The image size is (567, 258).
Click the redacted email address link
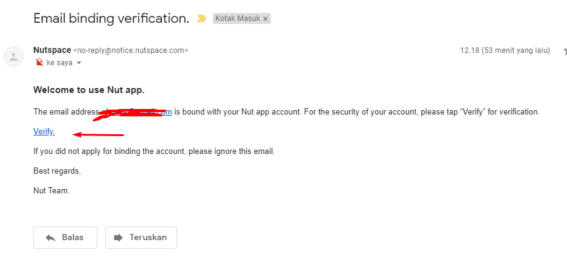point(136,112)
